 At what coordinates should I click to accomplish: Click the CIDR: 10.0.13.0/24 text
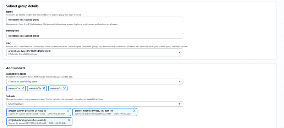(x=58, y=123)
